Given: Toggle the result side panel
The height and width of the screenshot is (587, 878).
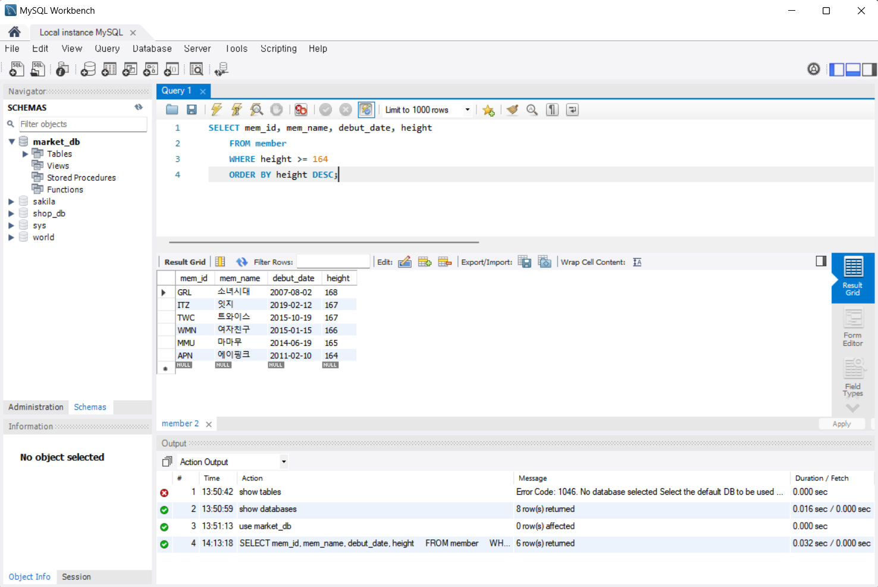Looking at the screenshot, I should click(821, 261).
